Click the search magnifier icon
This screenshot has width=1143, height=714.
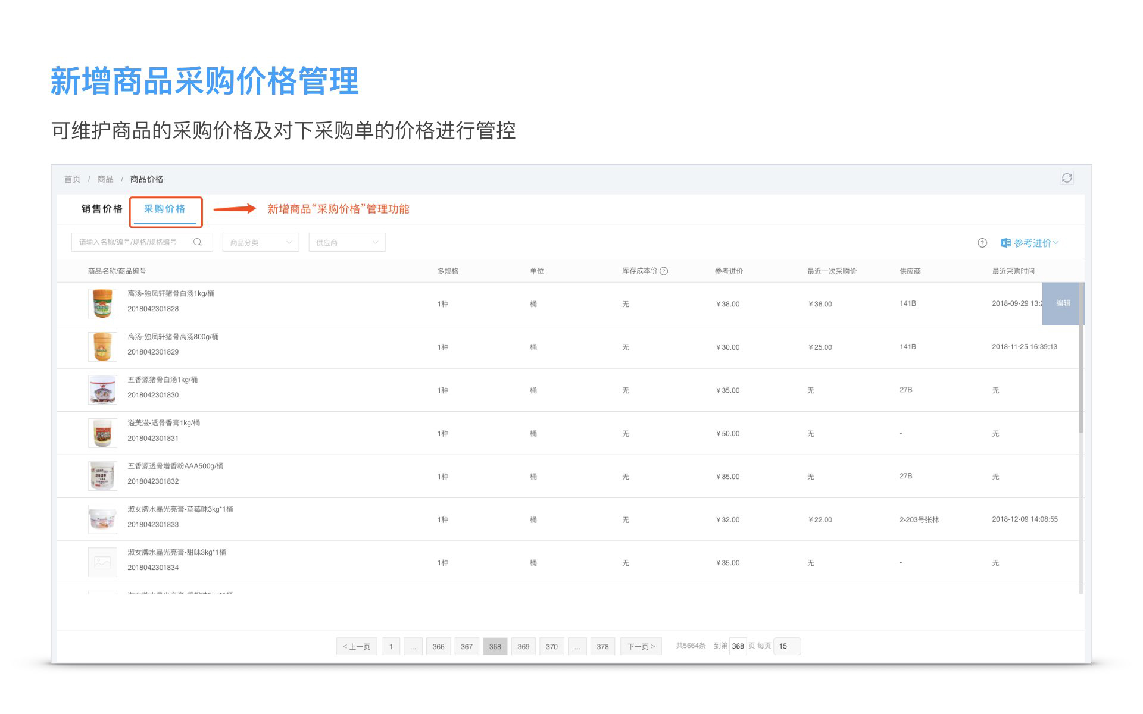[198, 242]
